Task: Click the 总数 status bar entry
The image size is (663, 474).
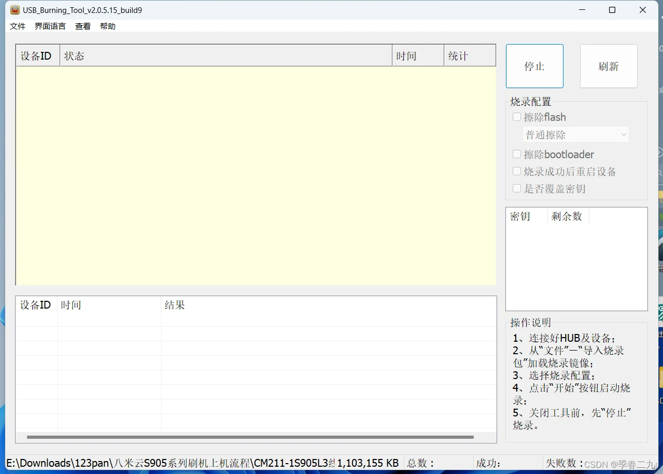Action: (x=420, y=463)
